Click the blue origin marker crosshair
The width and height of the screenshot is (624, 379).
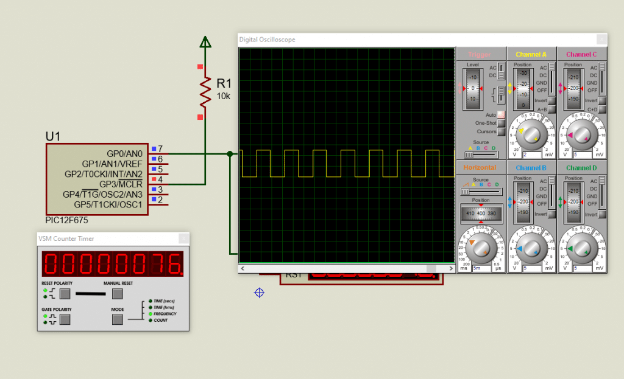pos(259,293)
